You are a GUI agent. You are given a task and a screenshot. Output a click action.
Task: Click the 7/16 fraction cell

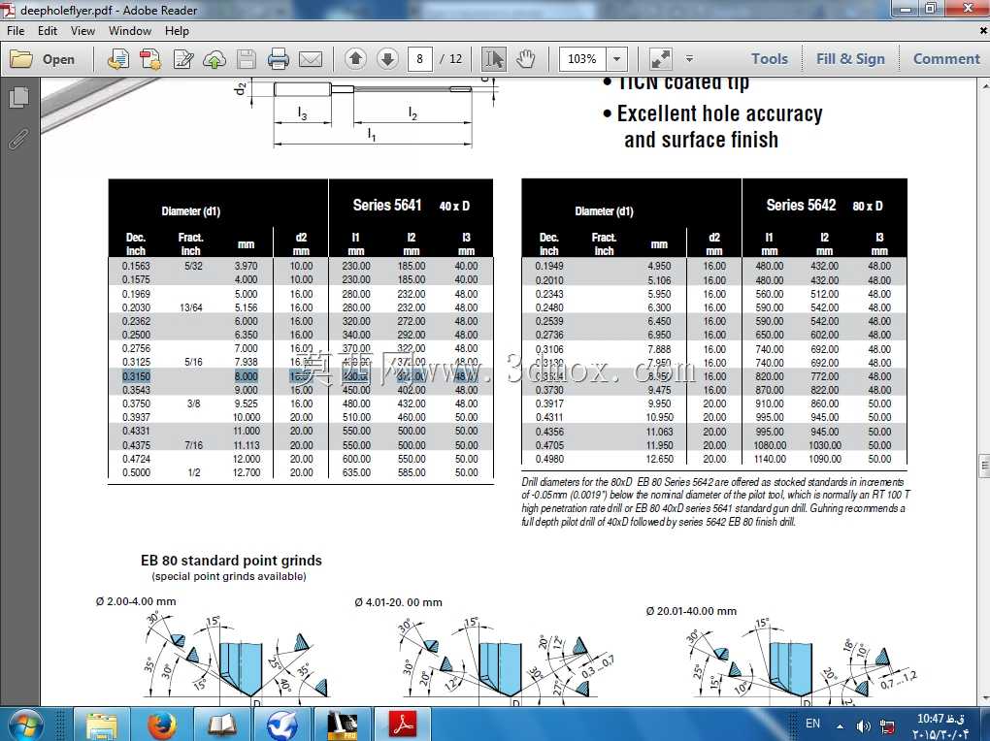pyautogui.click(x=194, y=445)
